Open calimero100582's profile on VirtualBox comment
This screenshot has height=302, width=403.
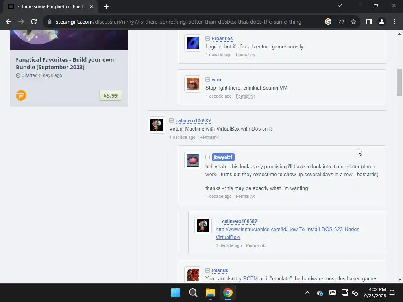[x=193, y=121]
